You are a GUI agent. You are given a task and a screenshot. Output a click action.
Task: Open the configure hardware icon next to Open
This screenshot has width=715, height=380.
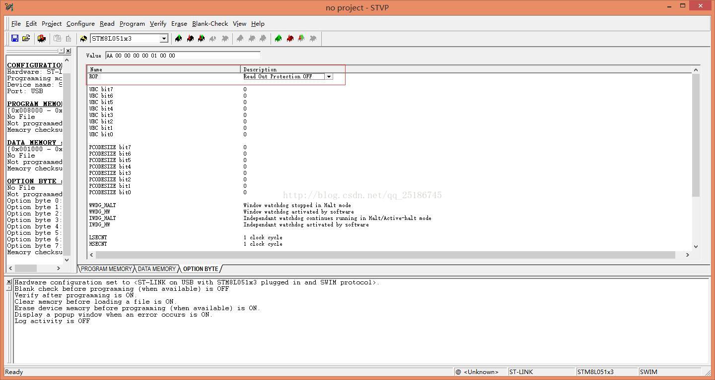[x=42, y=38]
